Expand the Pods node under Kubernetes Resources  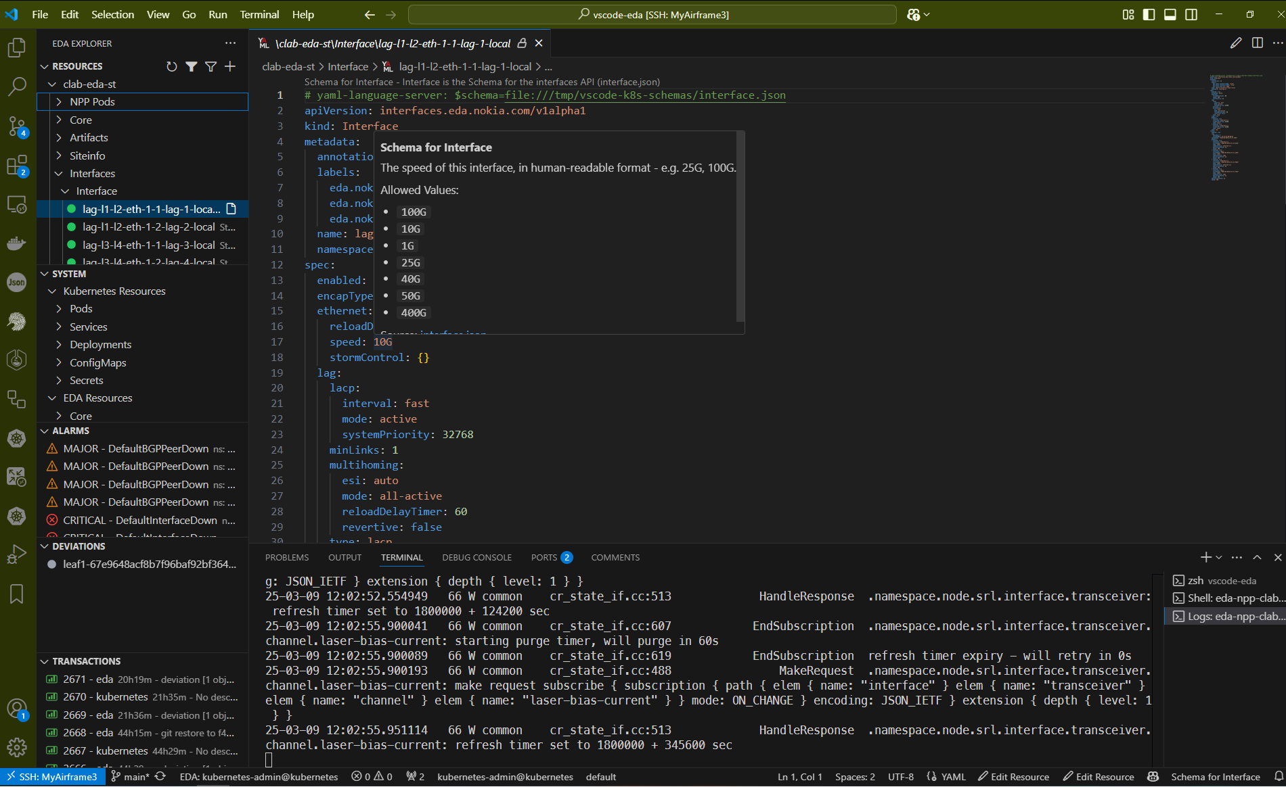pyautogui.click(x=59, y=308)
